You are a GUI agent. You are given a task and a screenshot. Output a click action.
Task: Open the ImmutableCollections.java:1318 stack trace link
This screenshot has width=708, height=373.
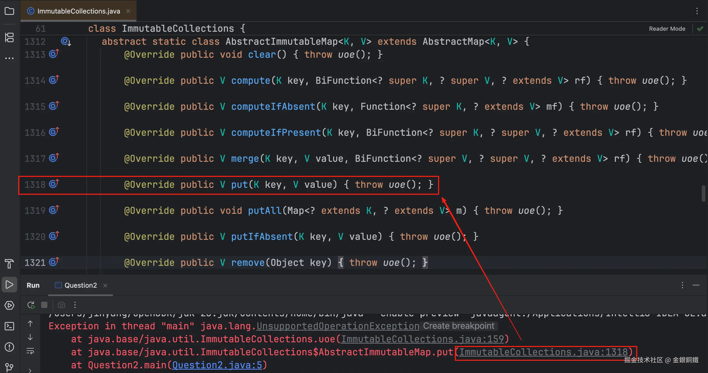[543, 352]
